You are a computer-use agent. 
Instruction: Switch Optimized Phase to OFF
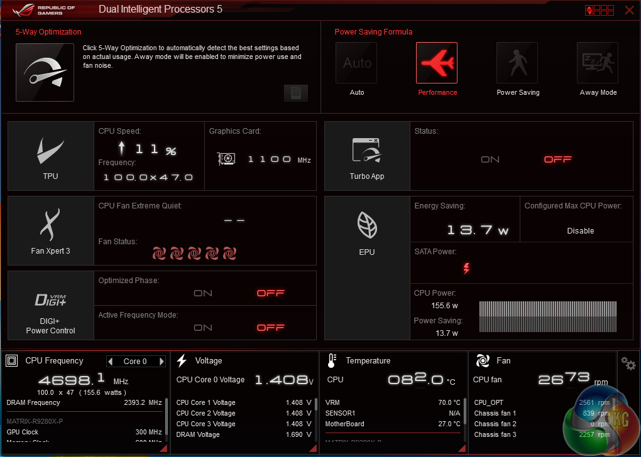271,293
